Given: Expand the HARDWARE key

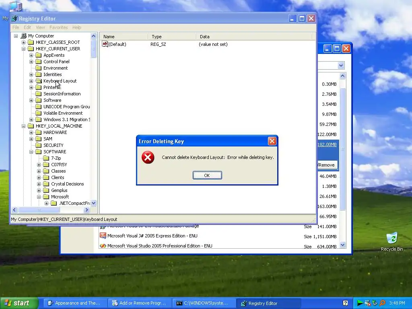Looking at the screenshot, I should click(31, 132).
